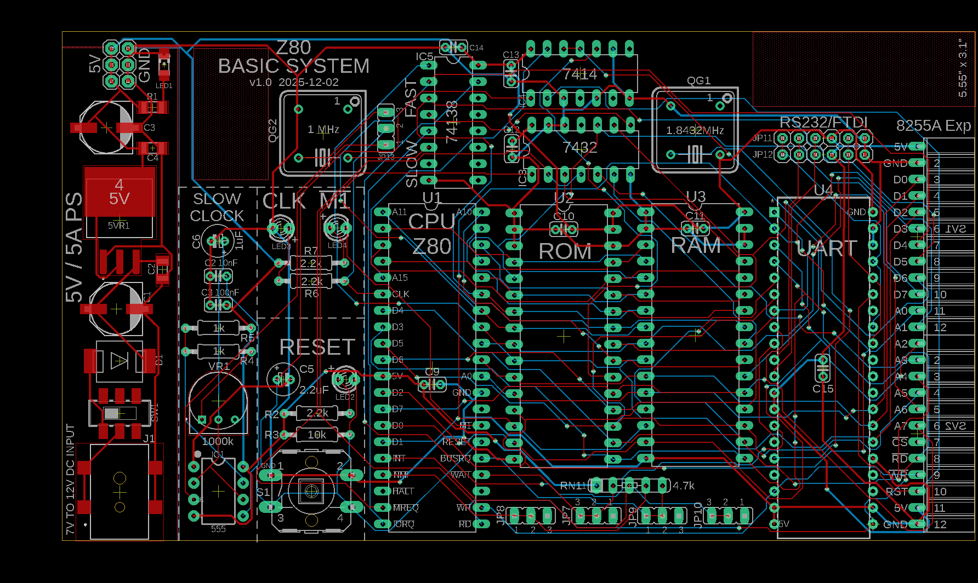The image size is (978, 583).
Task: Click the JP13 fast/slow clock jumper
Action: pyautogui.click(x=386, y=129)
